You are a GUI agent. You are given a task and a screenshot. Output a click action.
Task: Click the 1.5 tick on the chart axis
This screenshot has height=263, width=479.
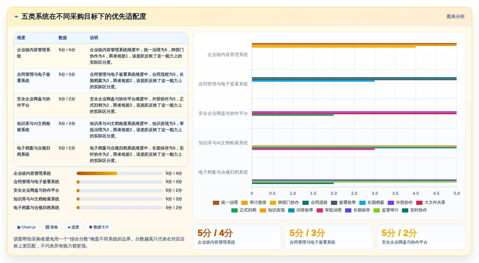[x=313, y=193]
